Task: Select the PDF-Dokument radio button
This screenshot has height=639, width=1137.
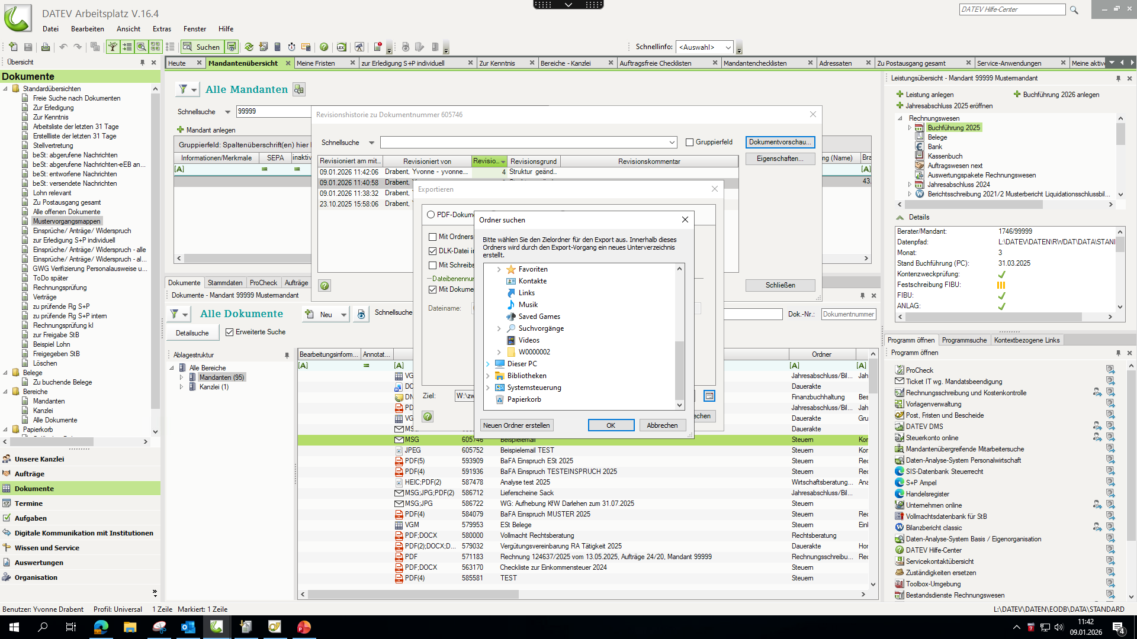Action: tap(431, 215)
